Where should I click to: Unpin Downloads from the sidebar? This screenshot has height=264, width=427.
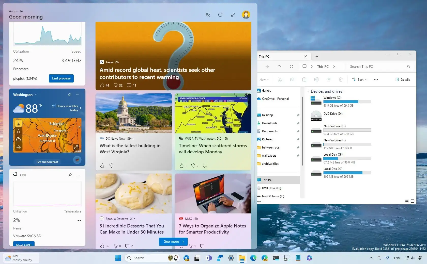point(298,123)
